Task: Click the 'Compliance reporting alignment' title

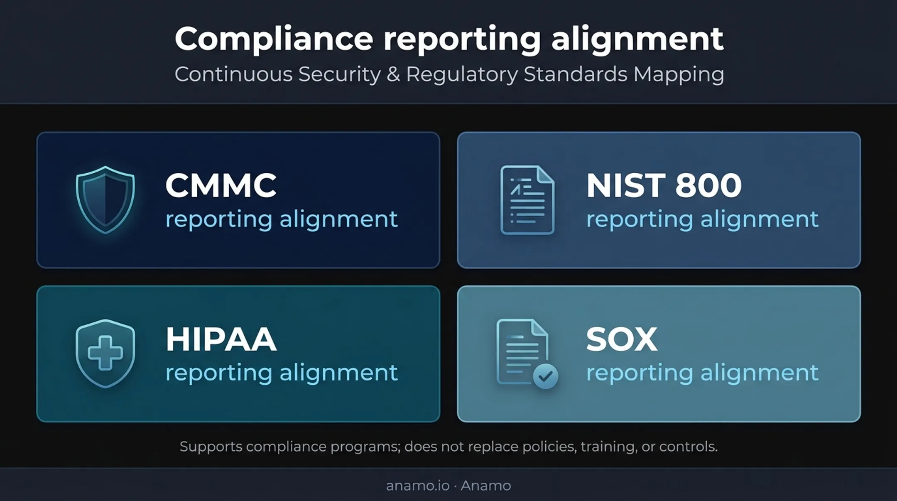Action: tap(449, 39)
